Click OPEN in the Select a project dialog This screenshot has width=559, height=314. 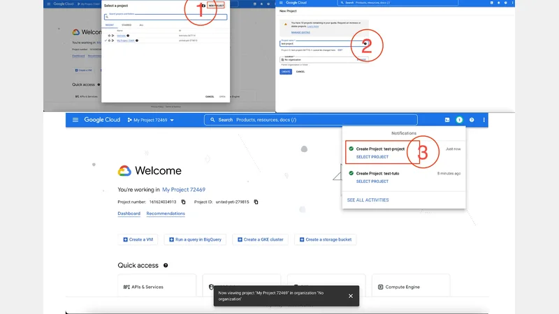coord(222,97)
